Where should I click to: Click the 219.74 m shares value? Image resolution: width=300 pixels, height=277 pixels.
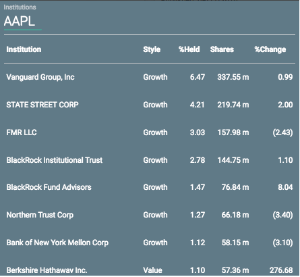(x=233, y=105)
